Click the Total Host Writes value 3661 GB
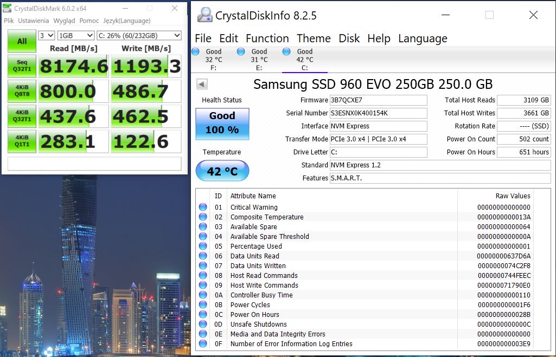Screen dimensions: 556x357 tap(524, 113)
